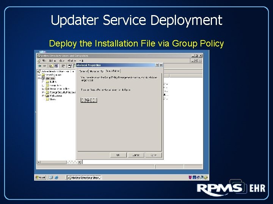This screenshot has width=273, height=204.
Task: Switch to the General tab
Action: [83, 71]
